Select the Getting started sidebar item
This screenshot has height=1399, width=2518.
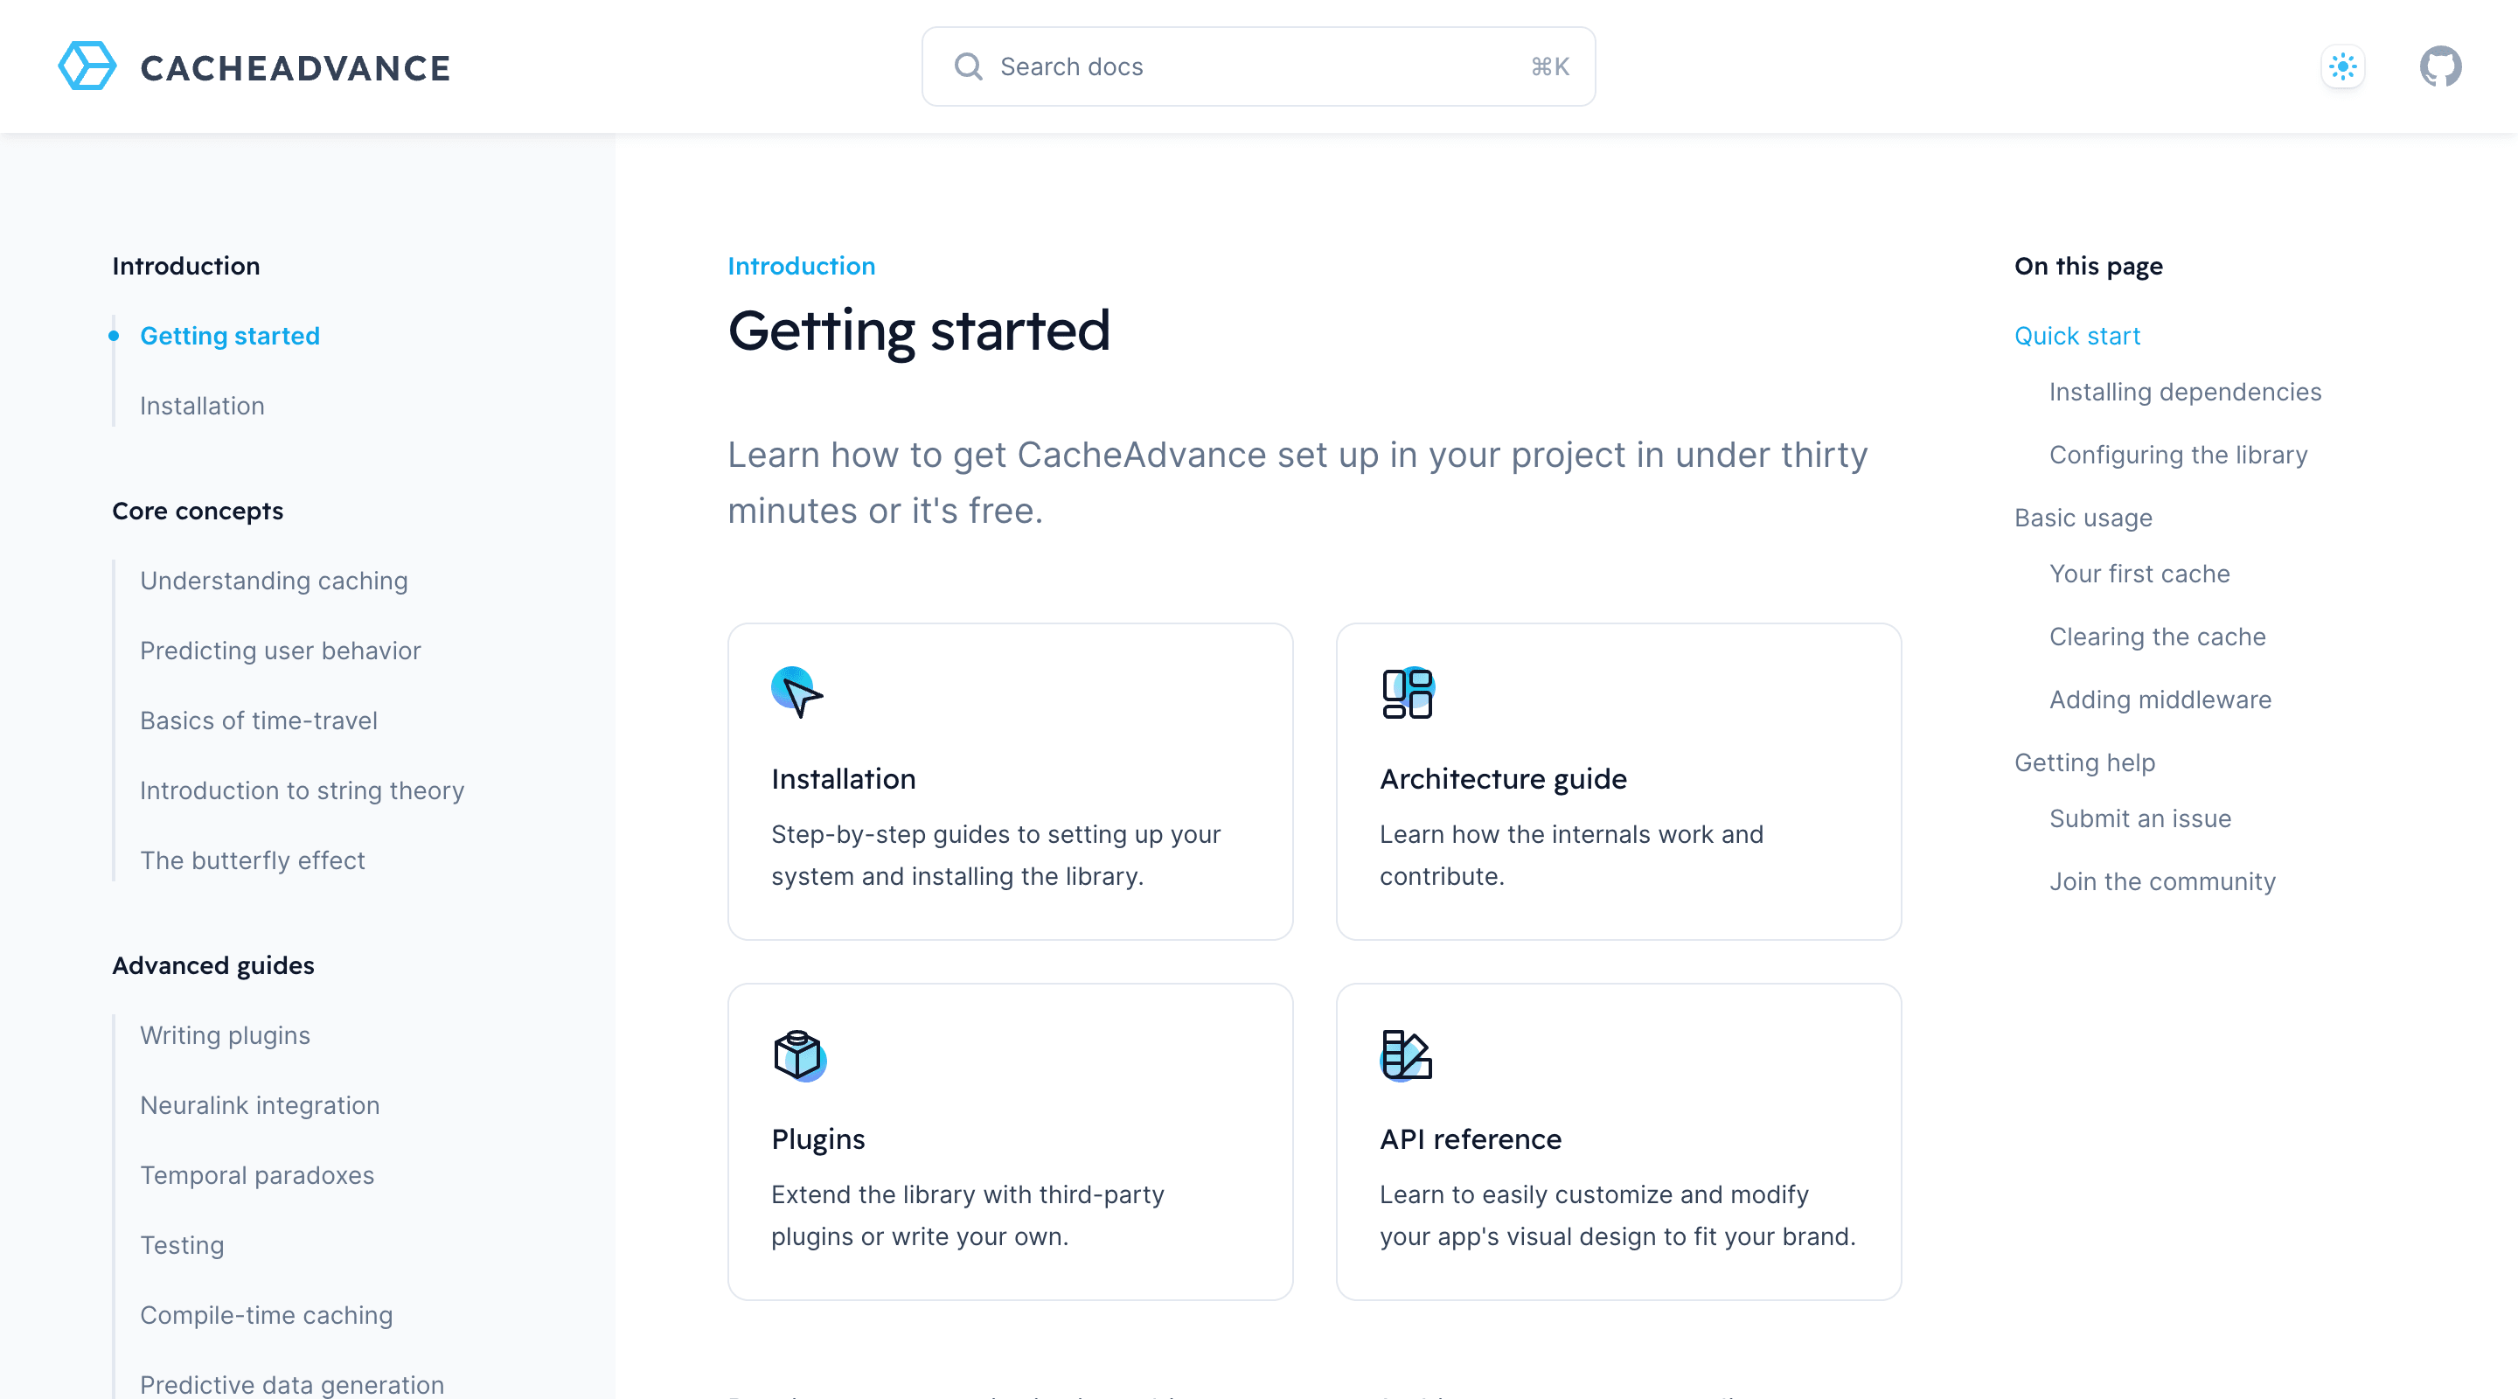pyautogui.click(x=231, y=336)
